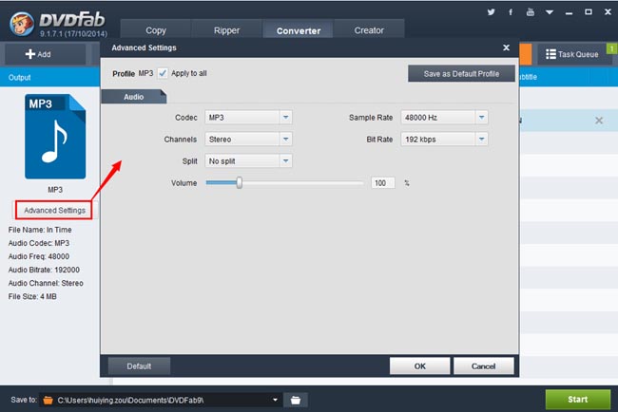Image resolution: width=618 pixels, height=412 pixels.
Task: Switch to the Copy tab
Action: click(x=156, y=30)
